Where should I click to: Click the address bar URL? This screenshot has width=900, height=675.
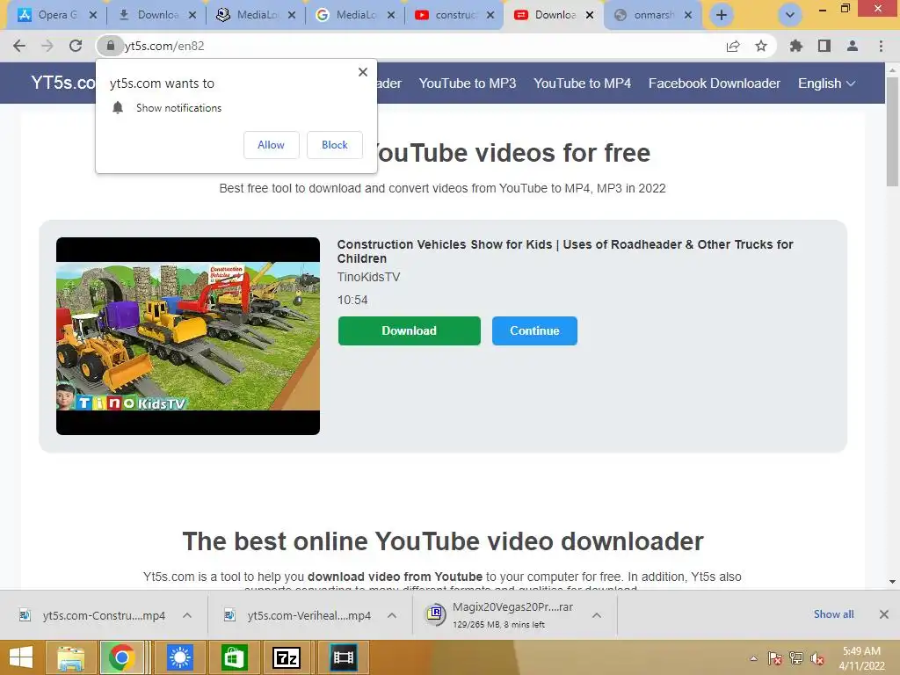click(164, 46)
